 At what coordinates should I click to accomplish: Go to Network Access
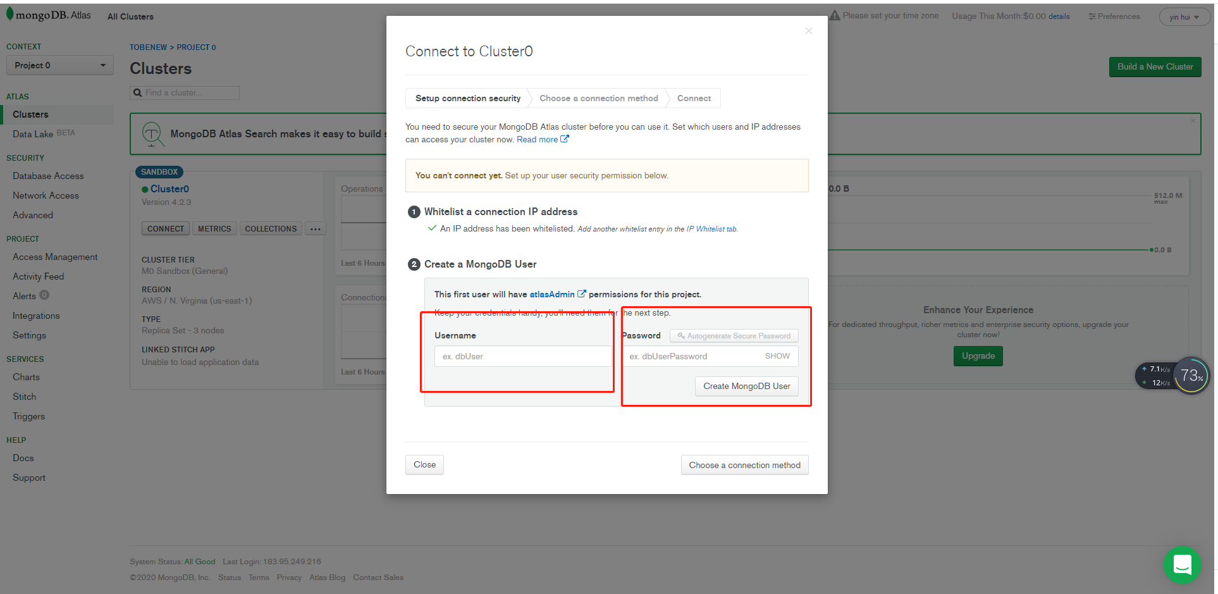tap(46, 195)
